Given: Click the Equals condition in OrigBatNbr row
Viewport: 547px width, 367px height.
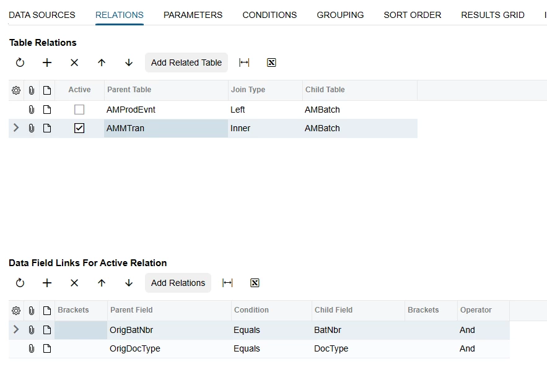Looking at the screenshot, I should tap(271, 330).
